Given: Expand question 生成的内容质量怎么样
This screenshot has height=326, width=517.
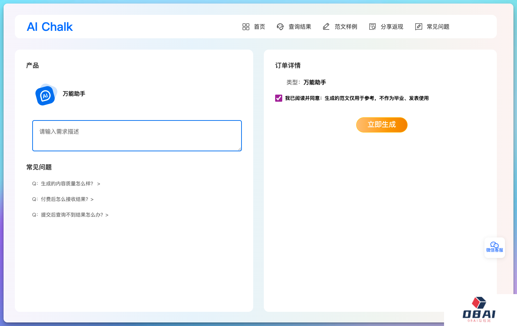Looking at the screenshot, I should pos(66,184).
